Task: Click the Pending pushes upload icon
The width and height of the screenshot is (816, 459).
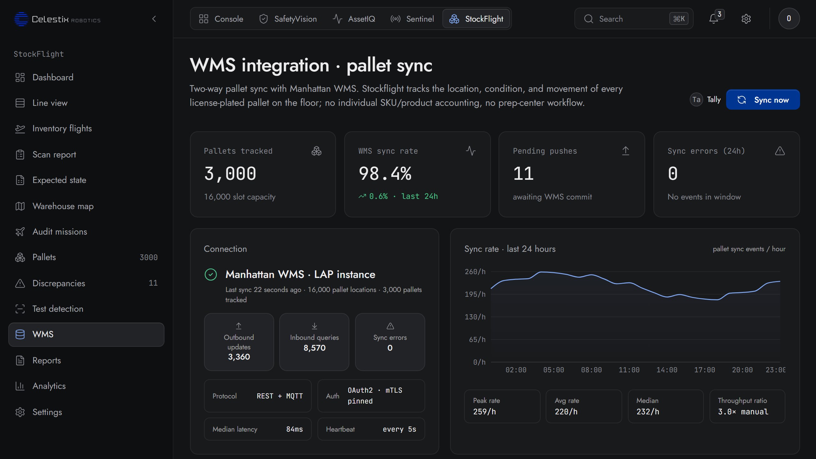Action: (626, 151)
